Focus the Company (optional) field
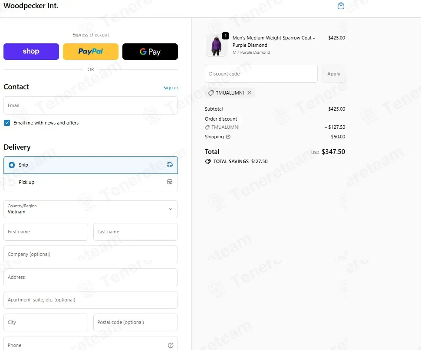 90,254
